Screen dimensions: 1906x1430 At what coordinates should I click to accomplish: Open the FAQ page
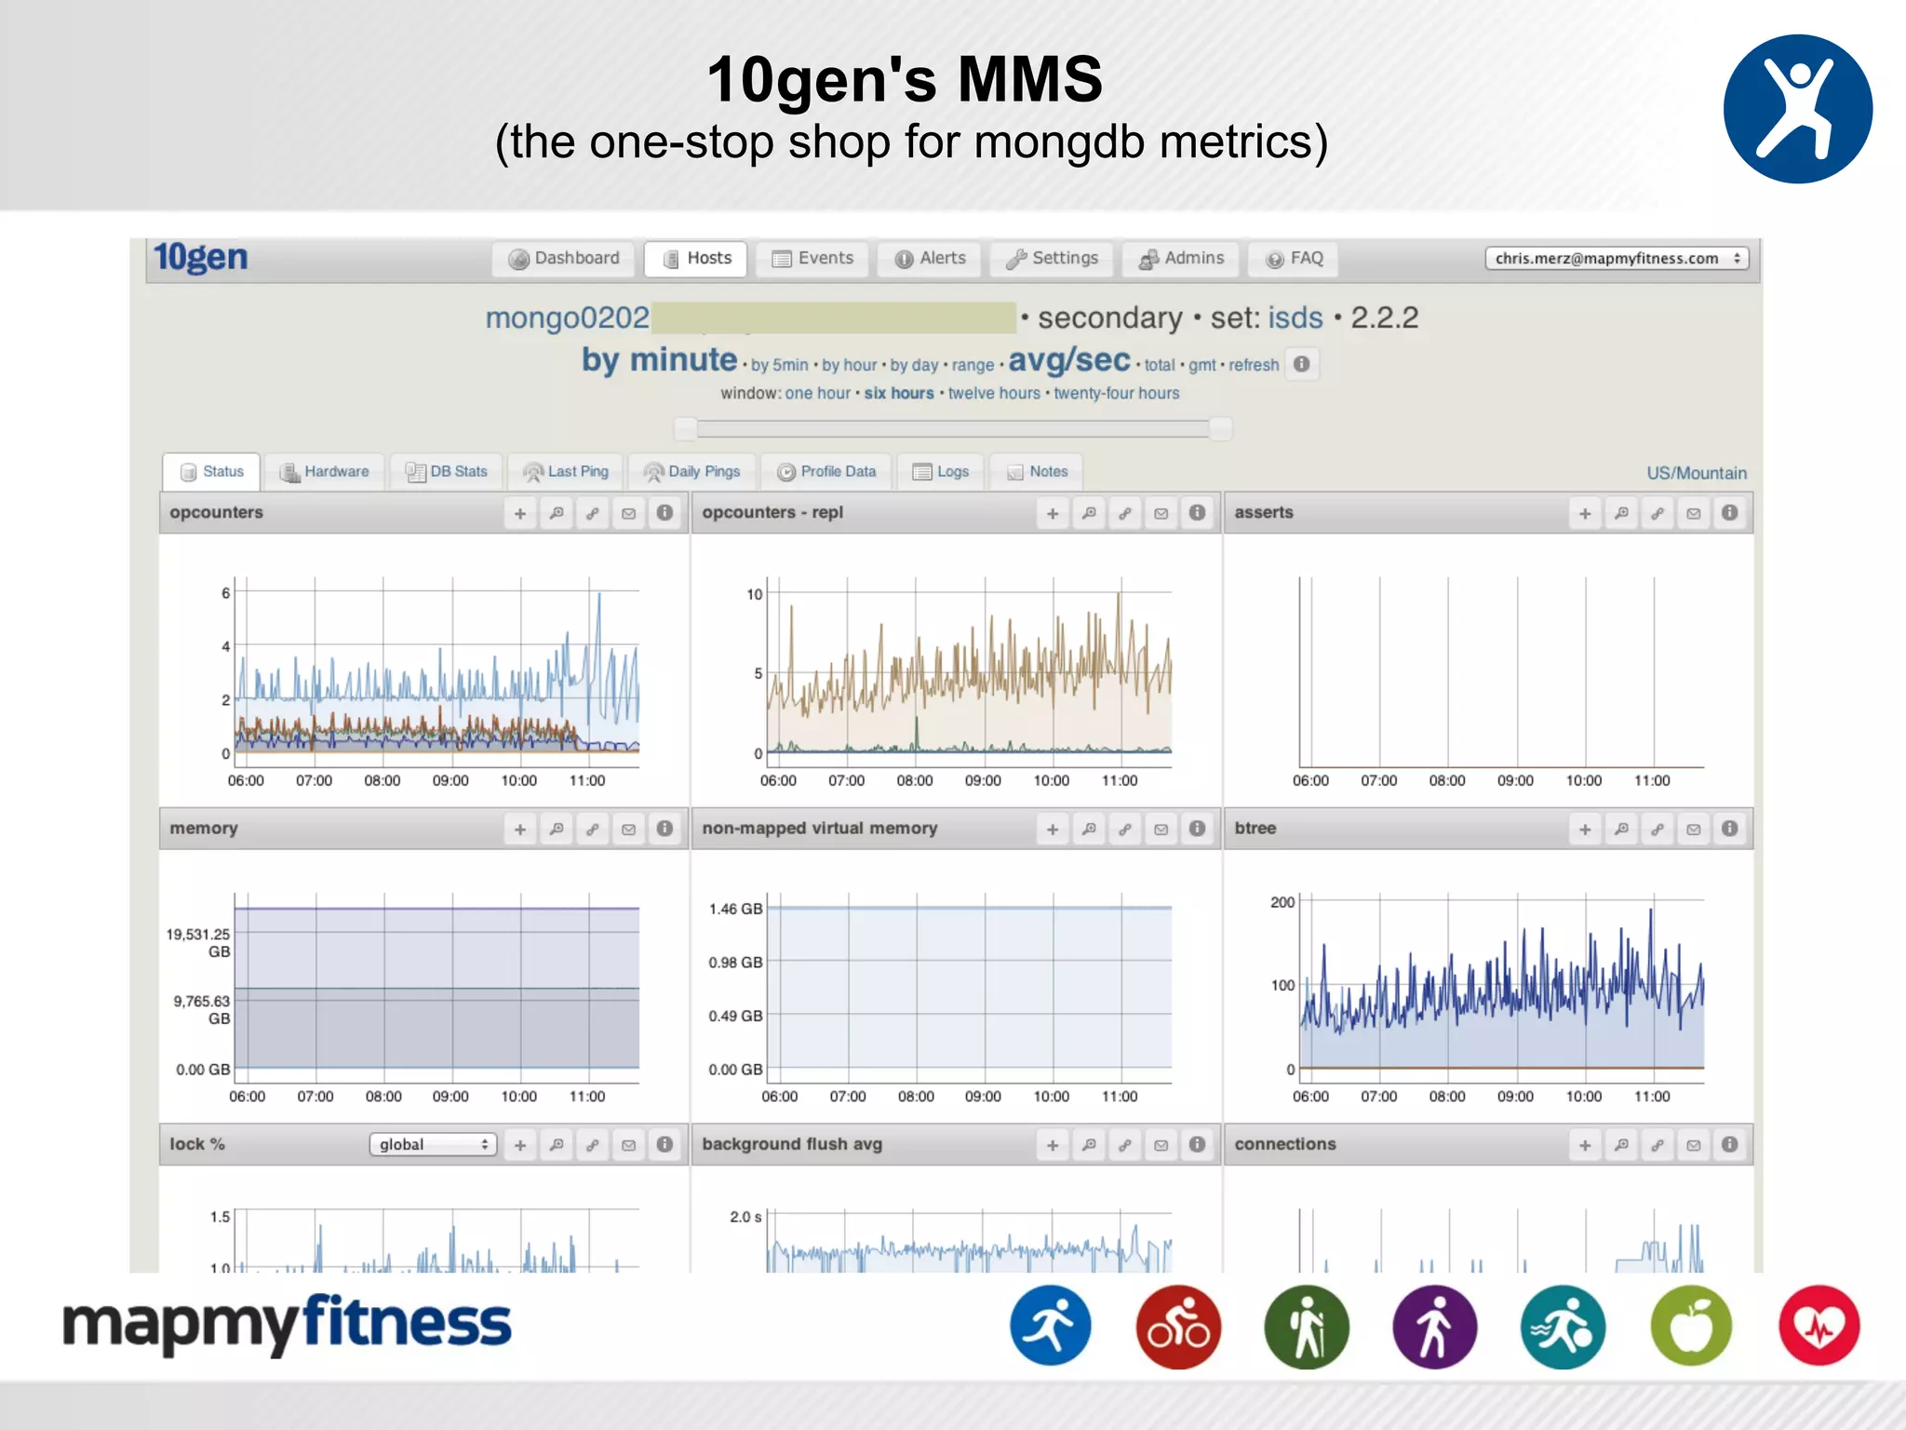click(x=1294, y=259)
